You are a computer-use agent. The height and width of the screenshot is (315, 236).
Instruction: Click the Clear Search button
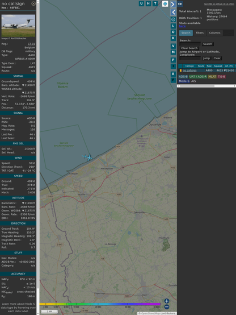coord(189,48)
